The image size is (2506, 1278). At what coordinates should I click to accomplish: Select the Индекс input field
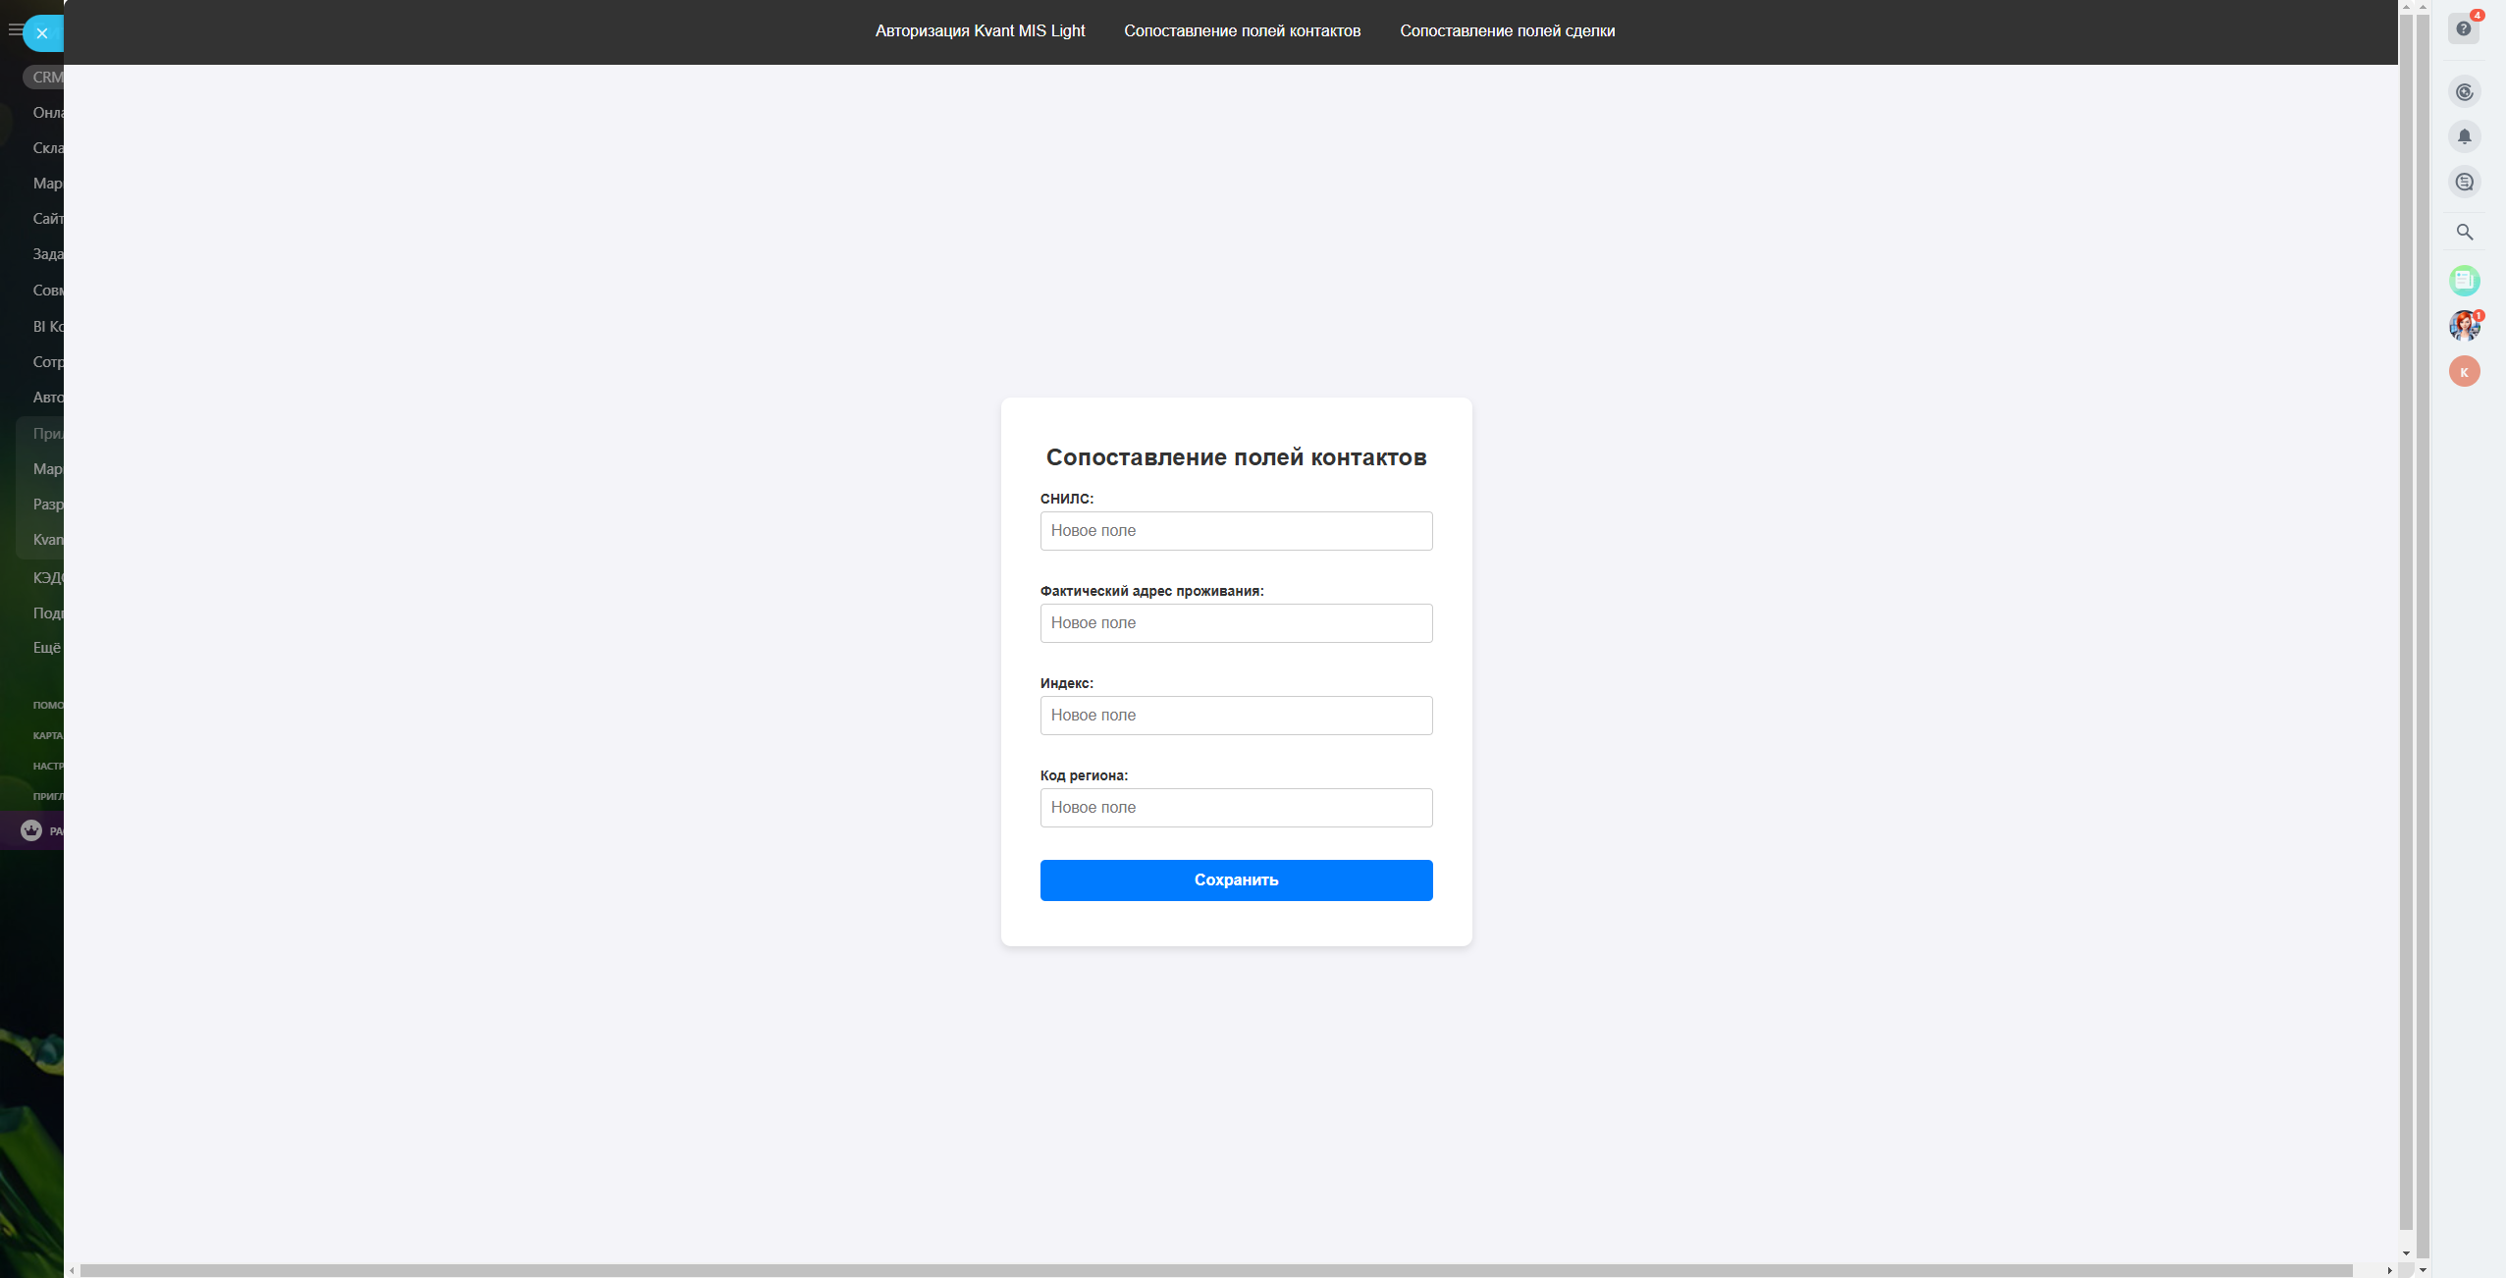pyautogui.click(x=1236, y=716)
